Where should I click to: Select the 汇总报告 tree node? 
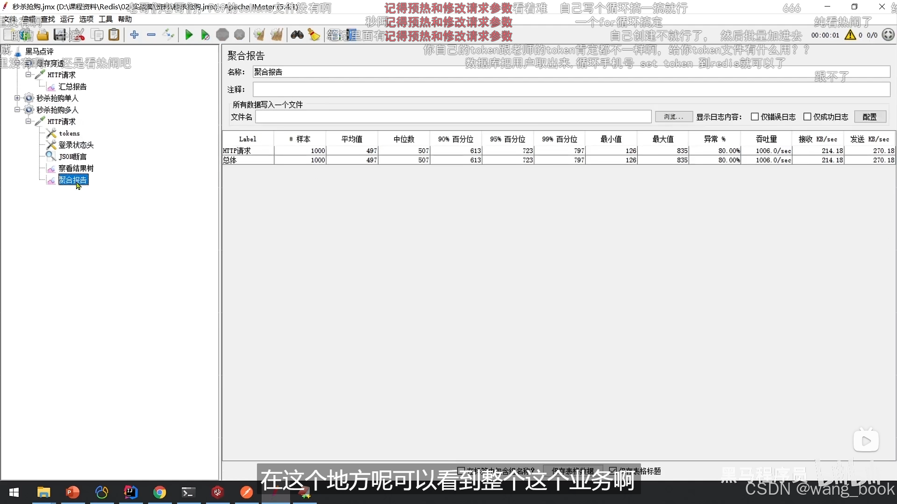coord(72,87)
